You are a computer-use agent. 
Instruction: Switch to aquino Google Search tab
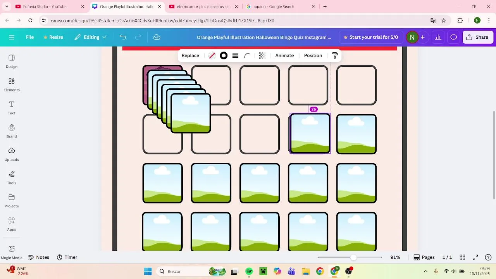click(x=281, y=7)
